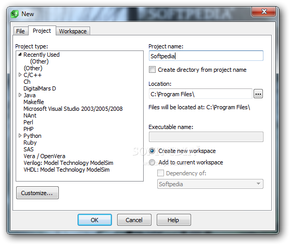This screenshot has width=290, height=245.
Task: Click the Customize... button
Action: click(37, 193)
